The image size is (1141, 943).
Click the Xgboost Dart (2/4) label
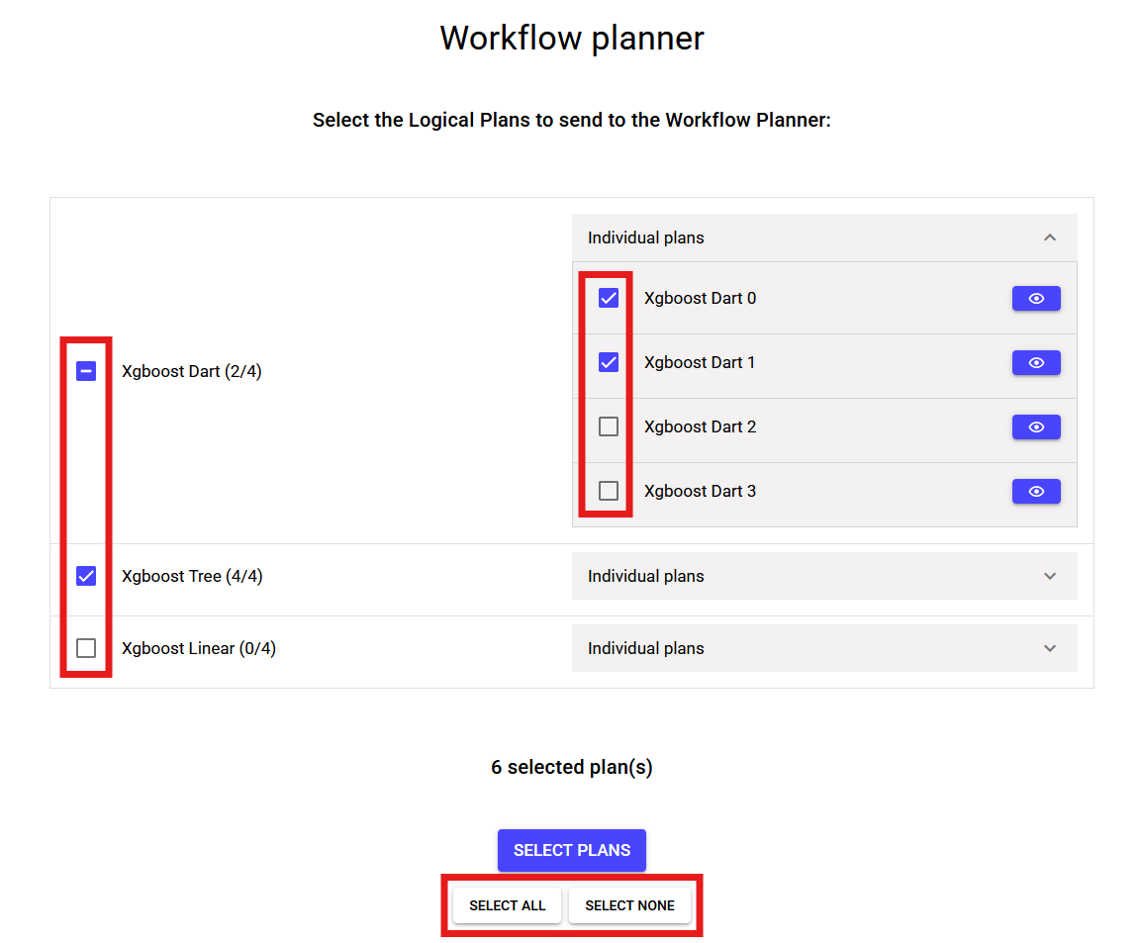(x=191, y=370)
